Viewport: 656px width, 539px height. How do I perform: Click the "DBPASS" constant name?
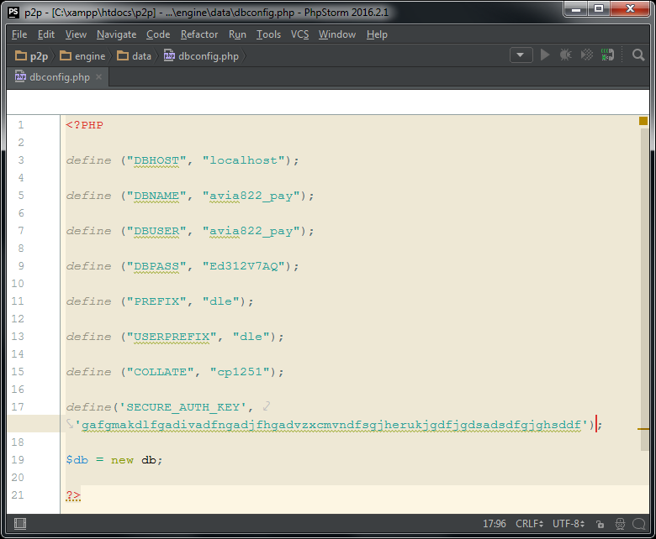(156, 266)
